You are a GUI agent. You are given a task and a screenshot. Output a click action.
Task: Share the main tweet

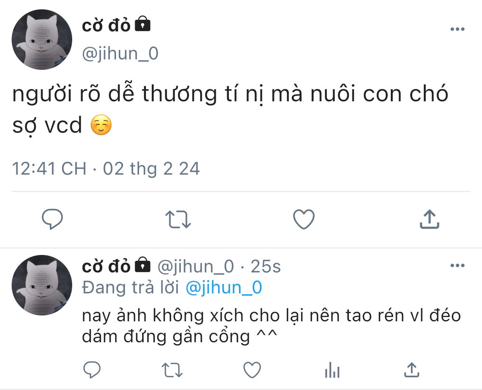click(429, 219)
